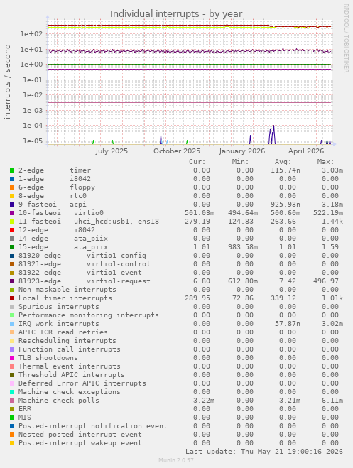This screenshot has width=353, height=468.
Task: Click the magenta TLB shootdowns swatch
Action: tap(12, 358)
